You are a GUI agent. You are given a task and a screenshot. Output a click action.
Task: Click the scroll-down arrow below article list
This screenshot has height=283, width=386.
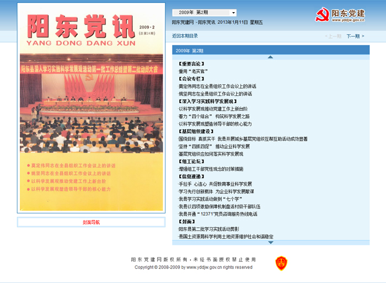coord(270,242)
